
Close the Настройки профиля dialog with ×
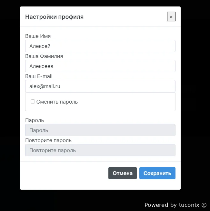[x=171, y=17]
